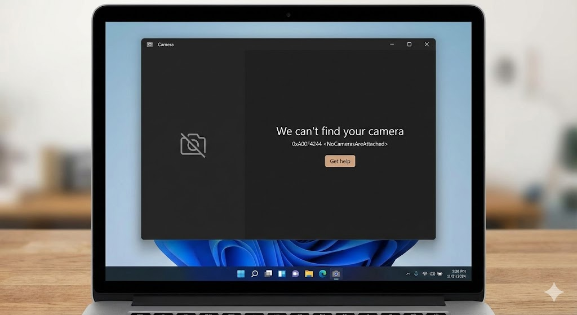This screenshot has height=315, width=577.
Task: Launch the Chat app from taskbar
Action: coord(295,274)
